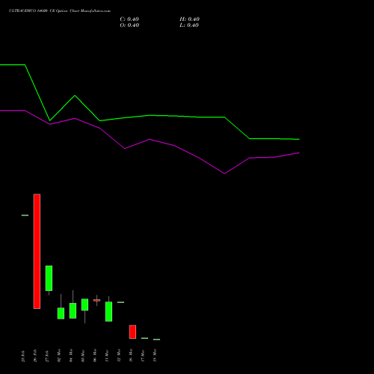Click the ULTRACEMCO CE Options chart title

click(x=60, y=11)
